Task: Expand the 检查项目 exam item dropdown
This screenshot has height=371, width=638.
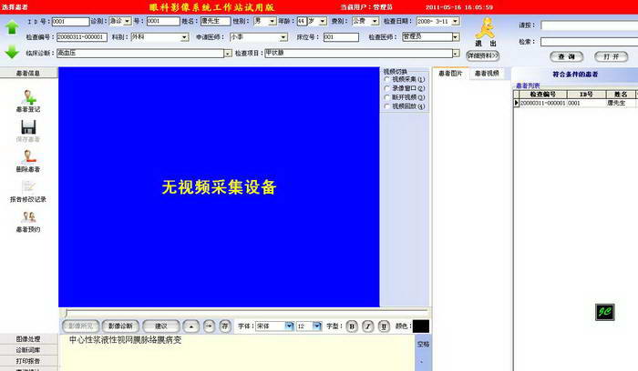Action: tap(456, 53)
